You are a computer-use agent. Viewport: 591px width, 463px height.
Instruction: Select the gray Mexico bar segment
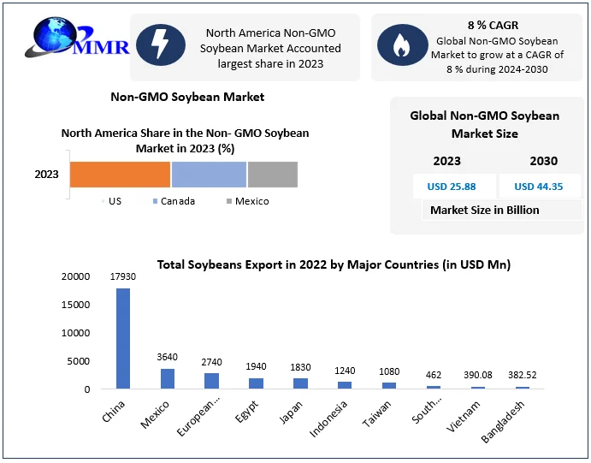[272, 175]
